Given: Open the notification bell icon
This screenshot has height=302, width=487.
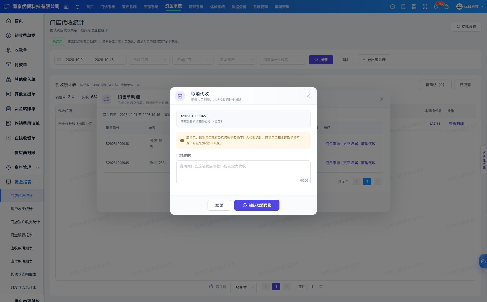Looking at the screenshot, I should [436, 7].
